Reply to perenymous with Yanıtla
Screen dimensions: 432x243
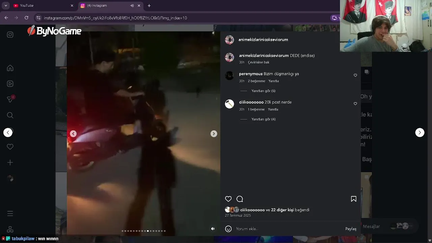coord(273,81)
